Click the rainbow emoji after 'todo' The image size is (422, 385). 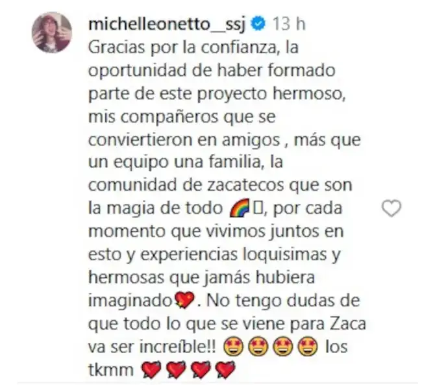tap(240, 208)
